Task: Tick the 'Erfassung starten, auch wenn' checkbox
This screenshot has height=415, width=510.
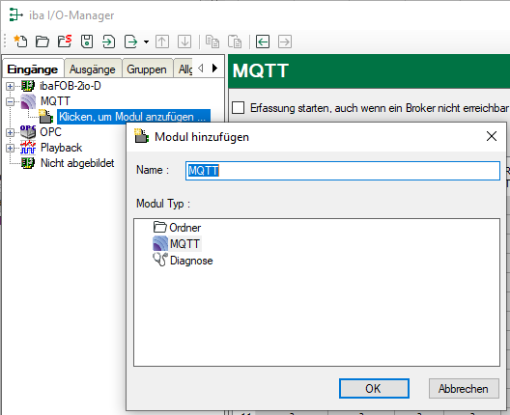Action: point(238,108)
